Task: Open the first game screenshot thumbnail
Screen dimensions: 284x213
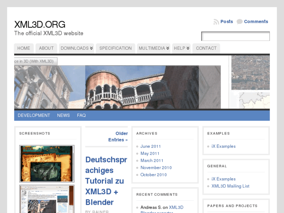Action: (47, 164)
